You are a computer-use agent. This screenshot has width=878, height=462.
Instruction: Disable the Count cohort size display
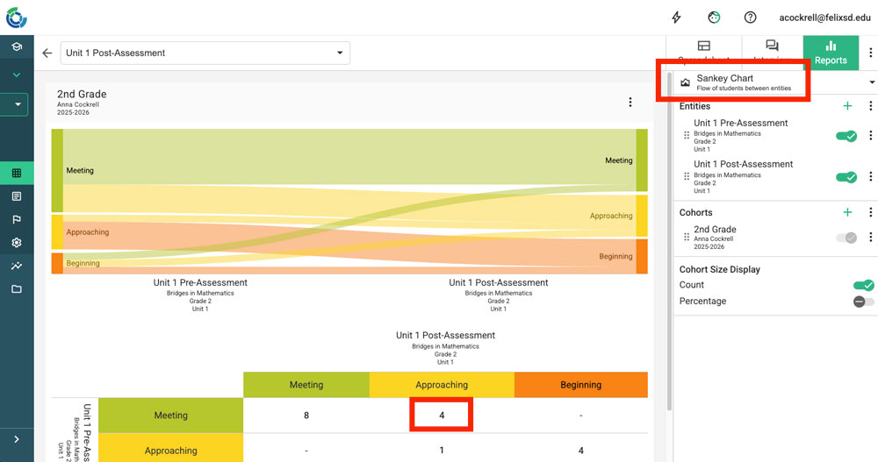click(x=864, y=285)
